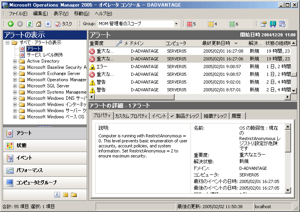Image resolution: width=300 pixels, height=212 pixels.
Task: Click the alert list horizontal scrollbar thumb
Action: pyautogui.click(x=134, y=97)
